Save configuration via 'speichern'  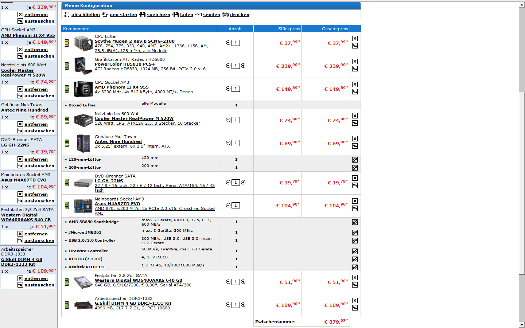[159, 15]
